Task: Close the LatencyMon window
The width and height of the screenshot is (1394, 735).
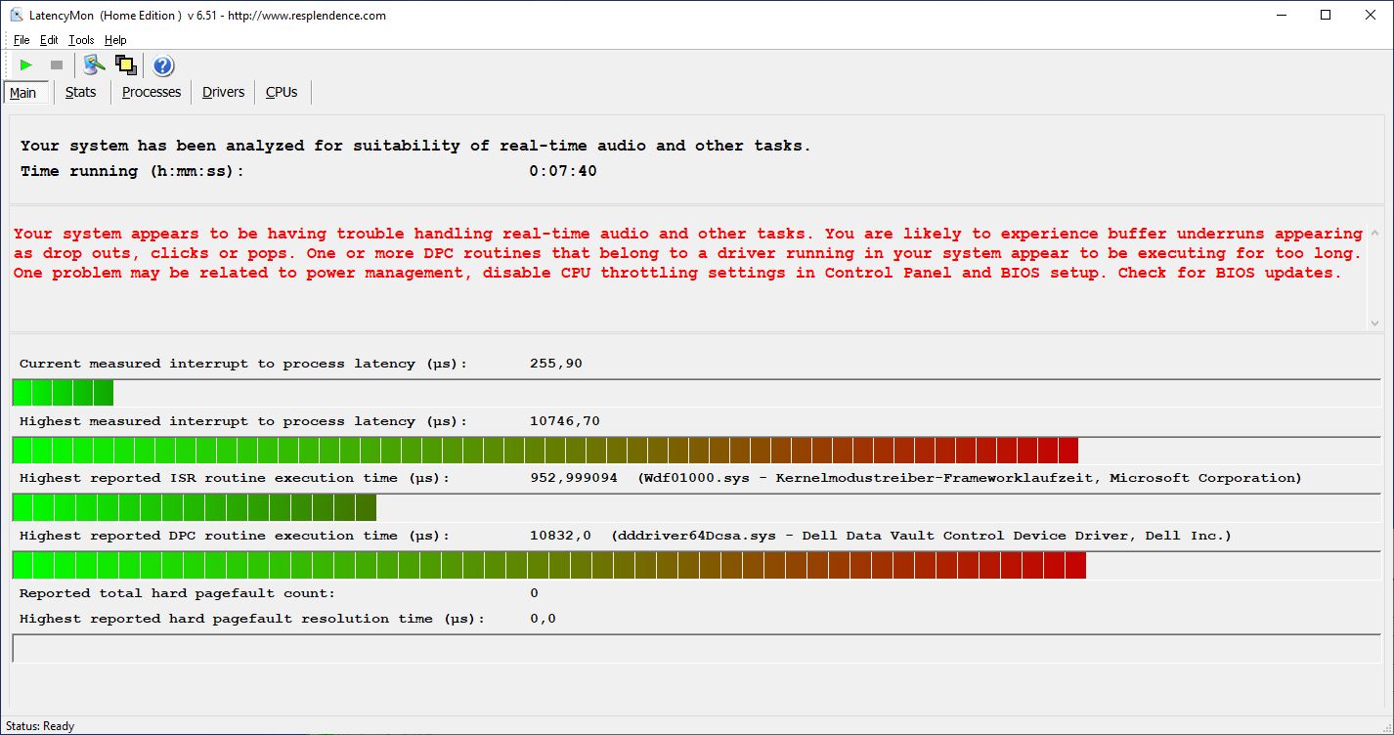Action: [1371, 15]
